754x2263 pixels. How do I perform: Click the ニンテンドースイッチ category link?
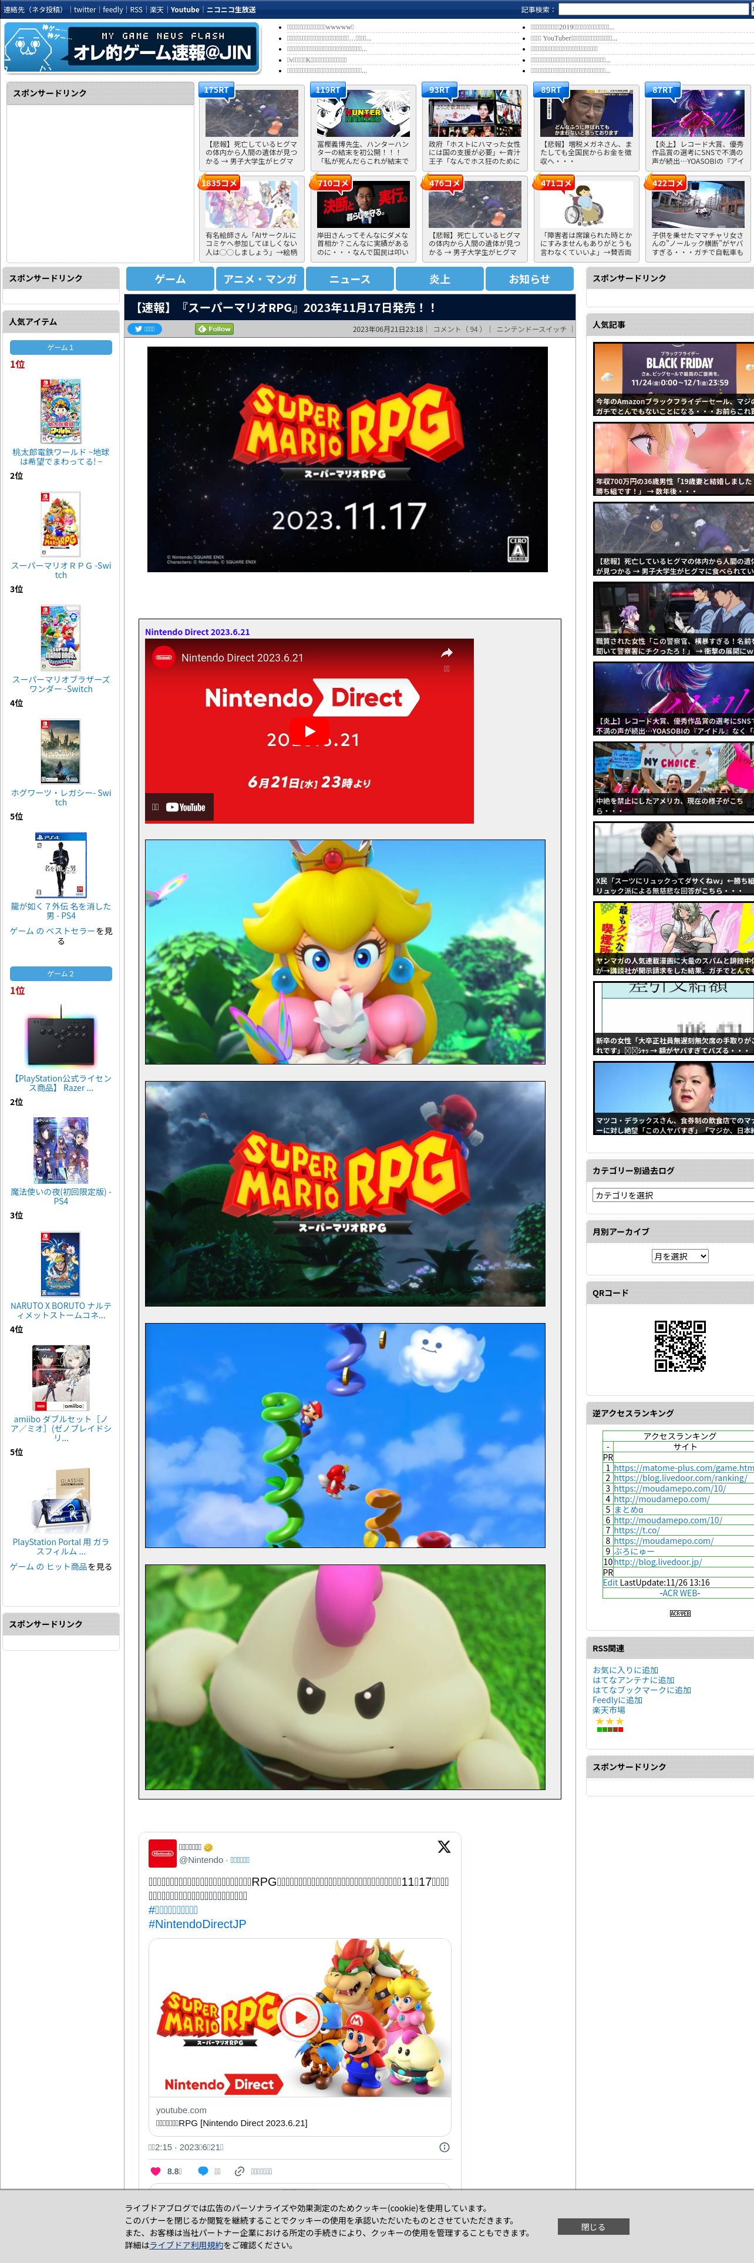[531, 330]
